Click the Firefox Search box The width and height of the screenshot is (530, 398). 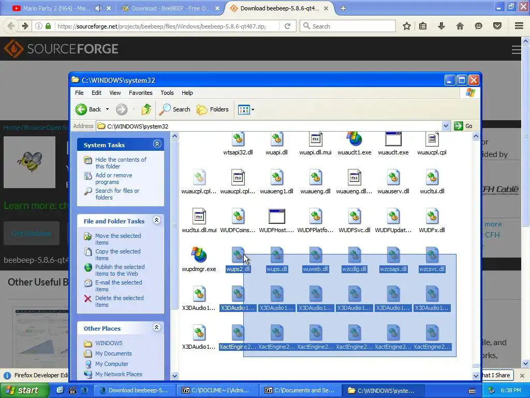point(348,26)
